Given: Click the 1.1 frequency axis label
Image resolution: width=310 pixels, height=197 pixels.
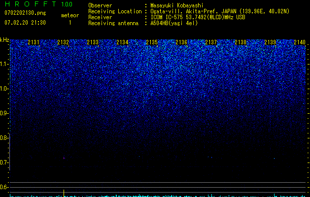Looking at the screenshot, I should pos(4,64).
